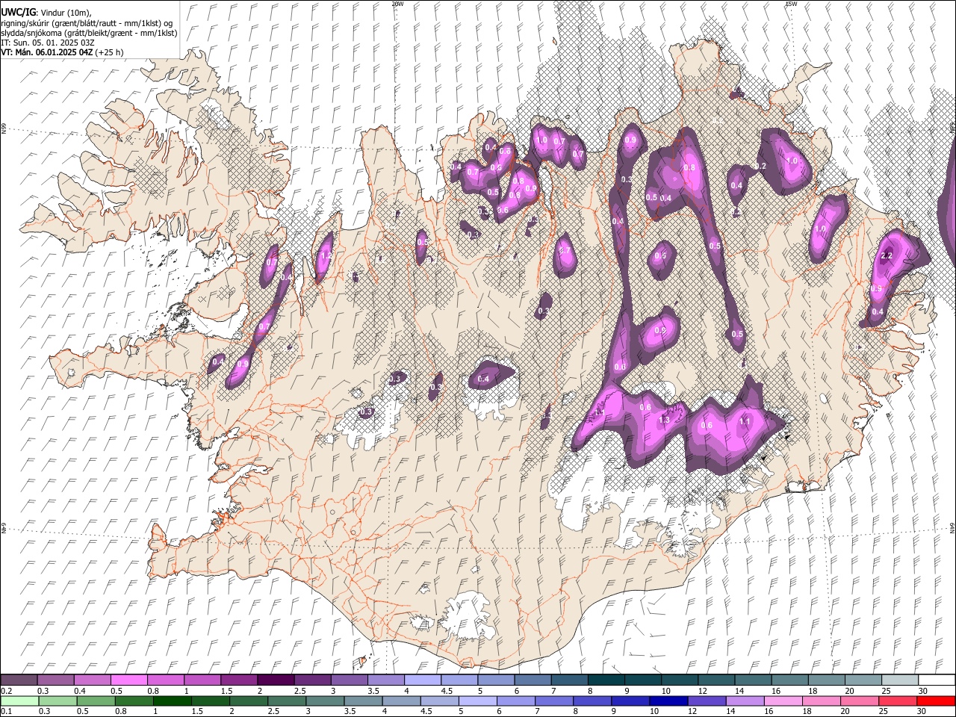Click the 2.2 snowfall value label in the east
Viewport: 956px width, 717px height.
pyautogui.click(x=887, y=255)
